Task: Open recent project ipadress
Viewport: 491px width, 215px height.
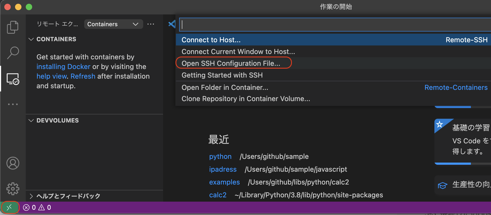Action: coord(223,169)
